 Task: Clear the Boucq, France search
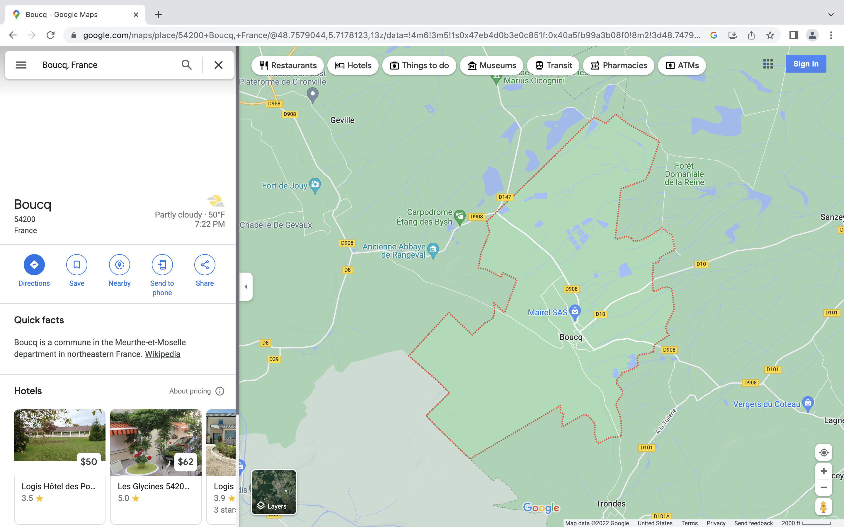coord(218,65)
